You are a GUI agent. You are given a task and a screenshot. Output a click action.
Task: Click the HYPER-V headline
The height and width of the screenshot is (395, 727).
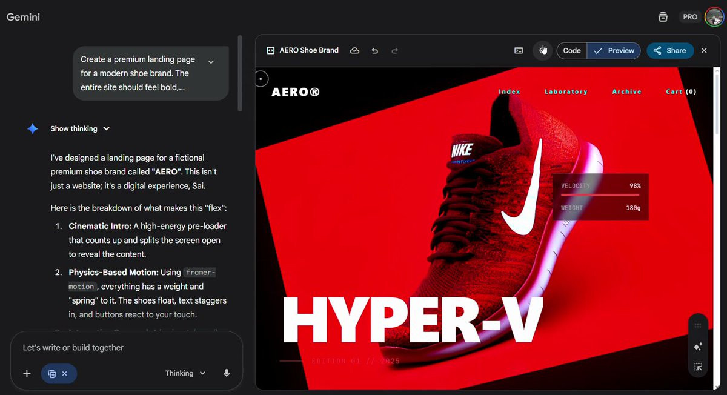pos(412,321)
